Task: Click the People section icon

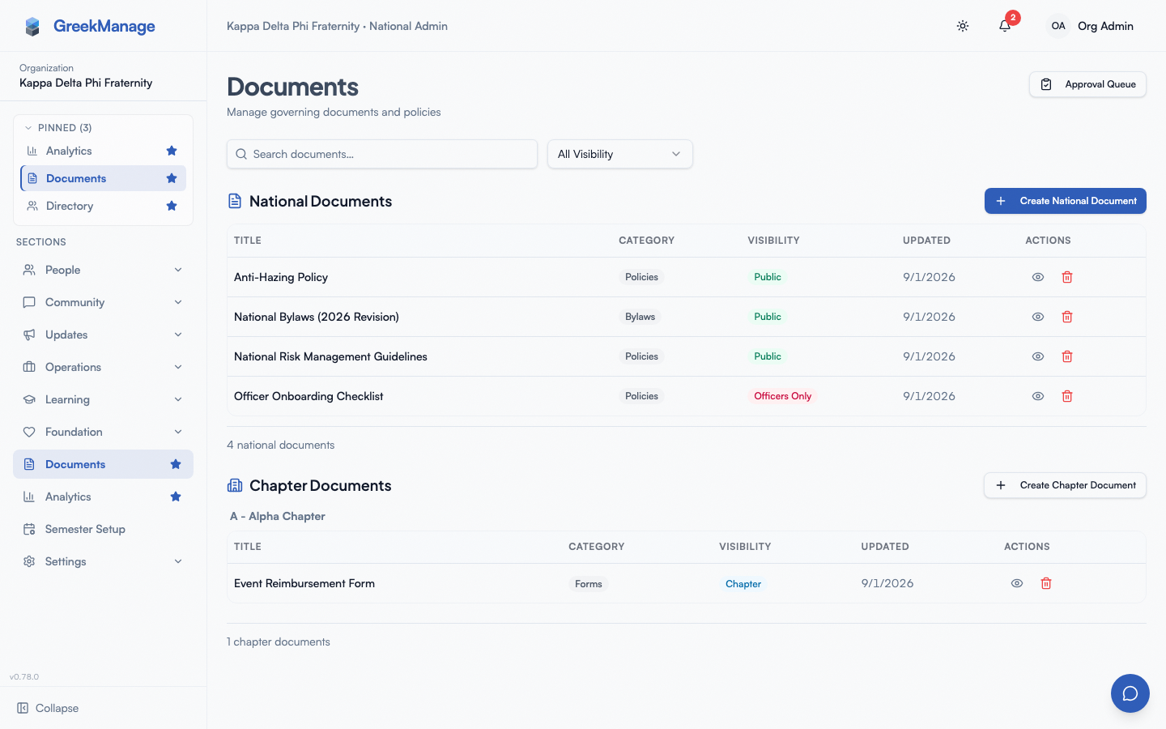Action: tap(29, 270)
